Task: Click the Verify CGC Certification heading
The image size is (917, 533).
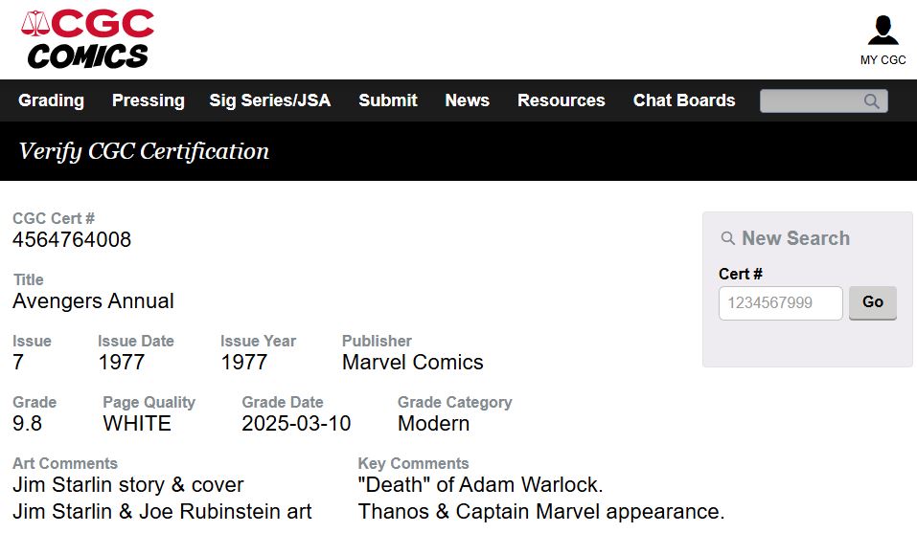Action: (144, 152)
